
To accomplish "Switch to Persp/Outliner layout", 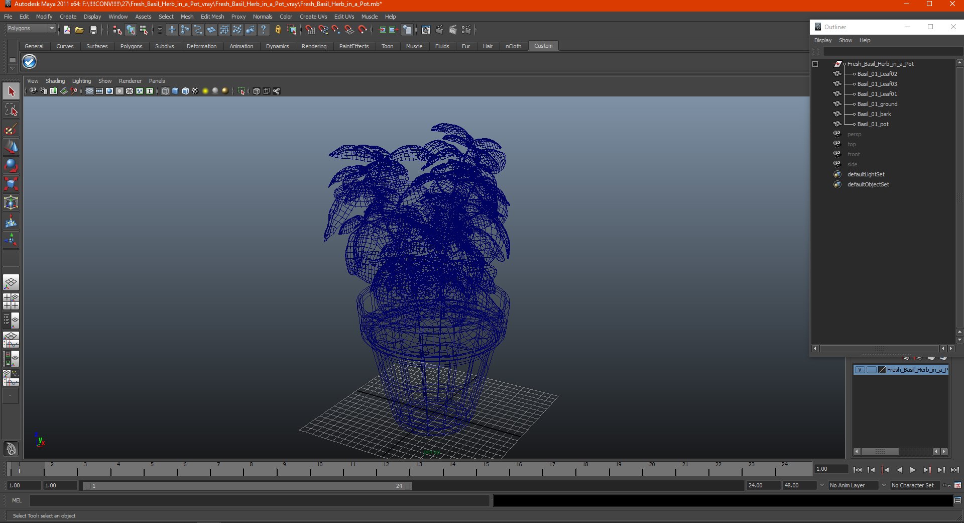I will click(11, 321).
